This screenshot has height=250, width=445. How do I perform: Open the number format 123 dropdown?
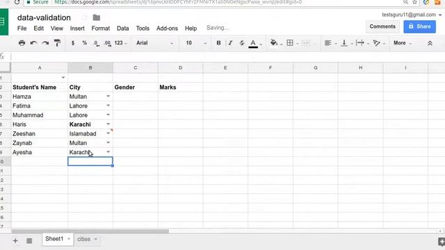click(x=120, y=43)
